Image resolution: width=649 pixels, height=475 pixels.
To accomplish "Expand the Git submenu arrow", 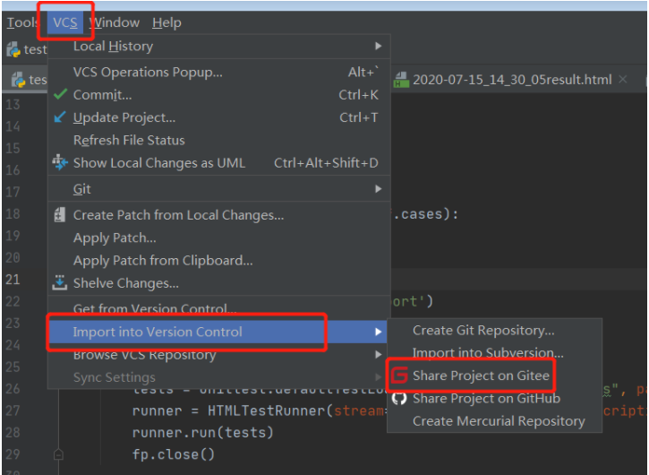I will [378, 189].
